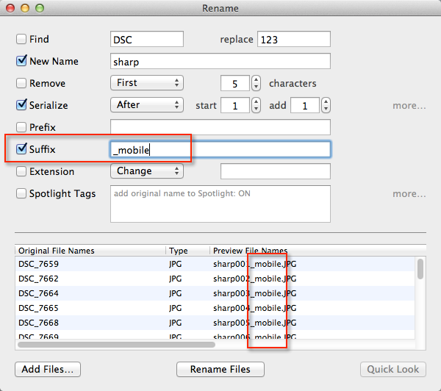Click more next to Serialize
Image resolution: width=441 pixels, height=391 pixels.
point(409,105)
